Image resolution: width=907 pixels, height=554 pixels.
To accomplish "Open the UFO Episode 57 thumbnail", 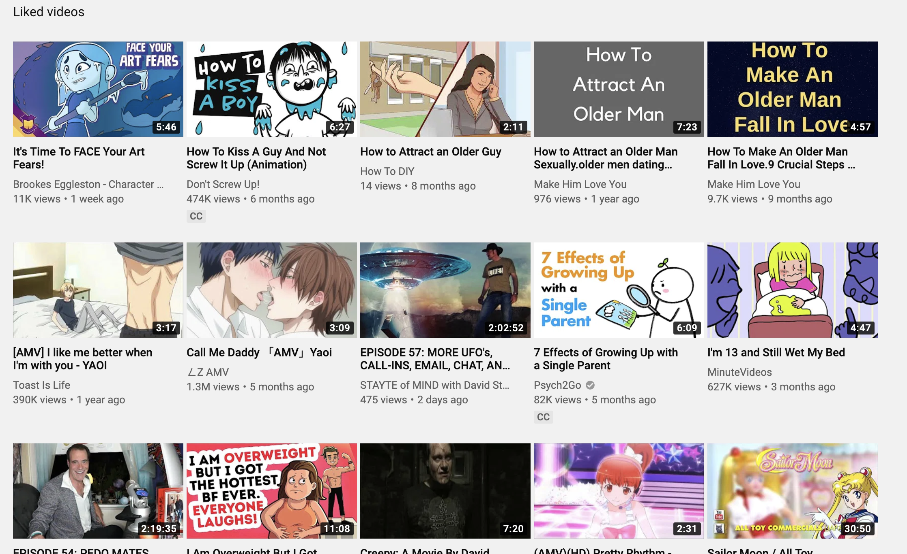I will pyautogui.click(x=445, y=290).
